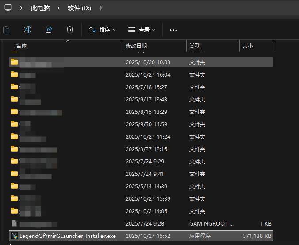This screenshot has height=245, width=299.
Task: Click the 类型 column header
Action: pyautogui.click(x=195, y=46)
